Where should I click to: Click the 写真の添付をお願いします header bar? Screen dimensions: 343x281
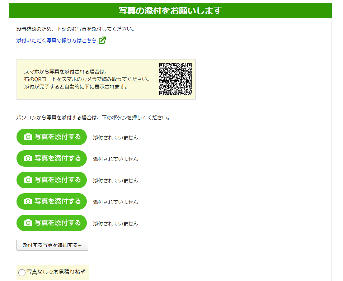coord(170,11)
